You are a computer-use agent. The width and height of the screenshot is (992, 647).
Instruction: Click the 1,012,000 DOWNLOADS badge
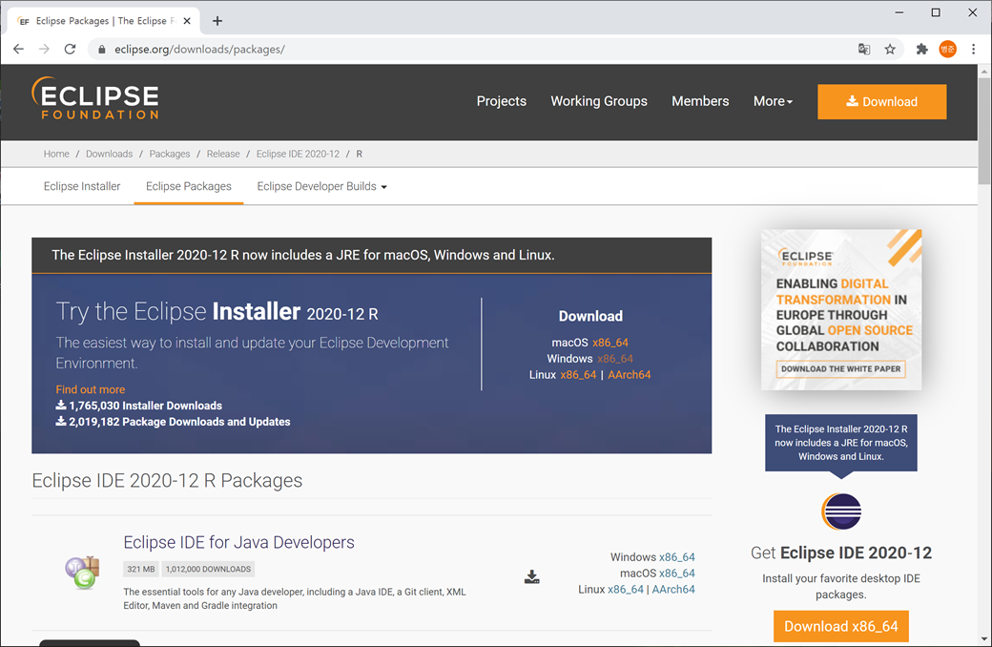coord(208,569)
